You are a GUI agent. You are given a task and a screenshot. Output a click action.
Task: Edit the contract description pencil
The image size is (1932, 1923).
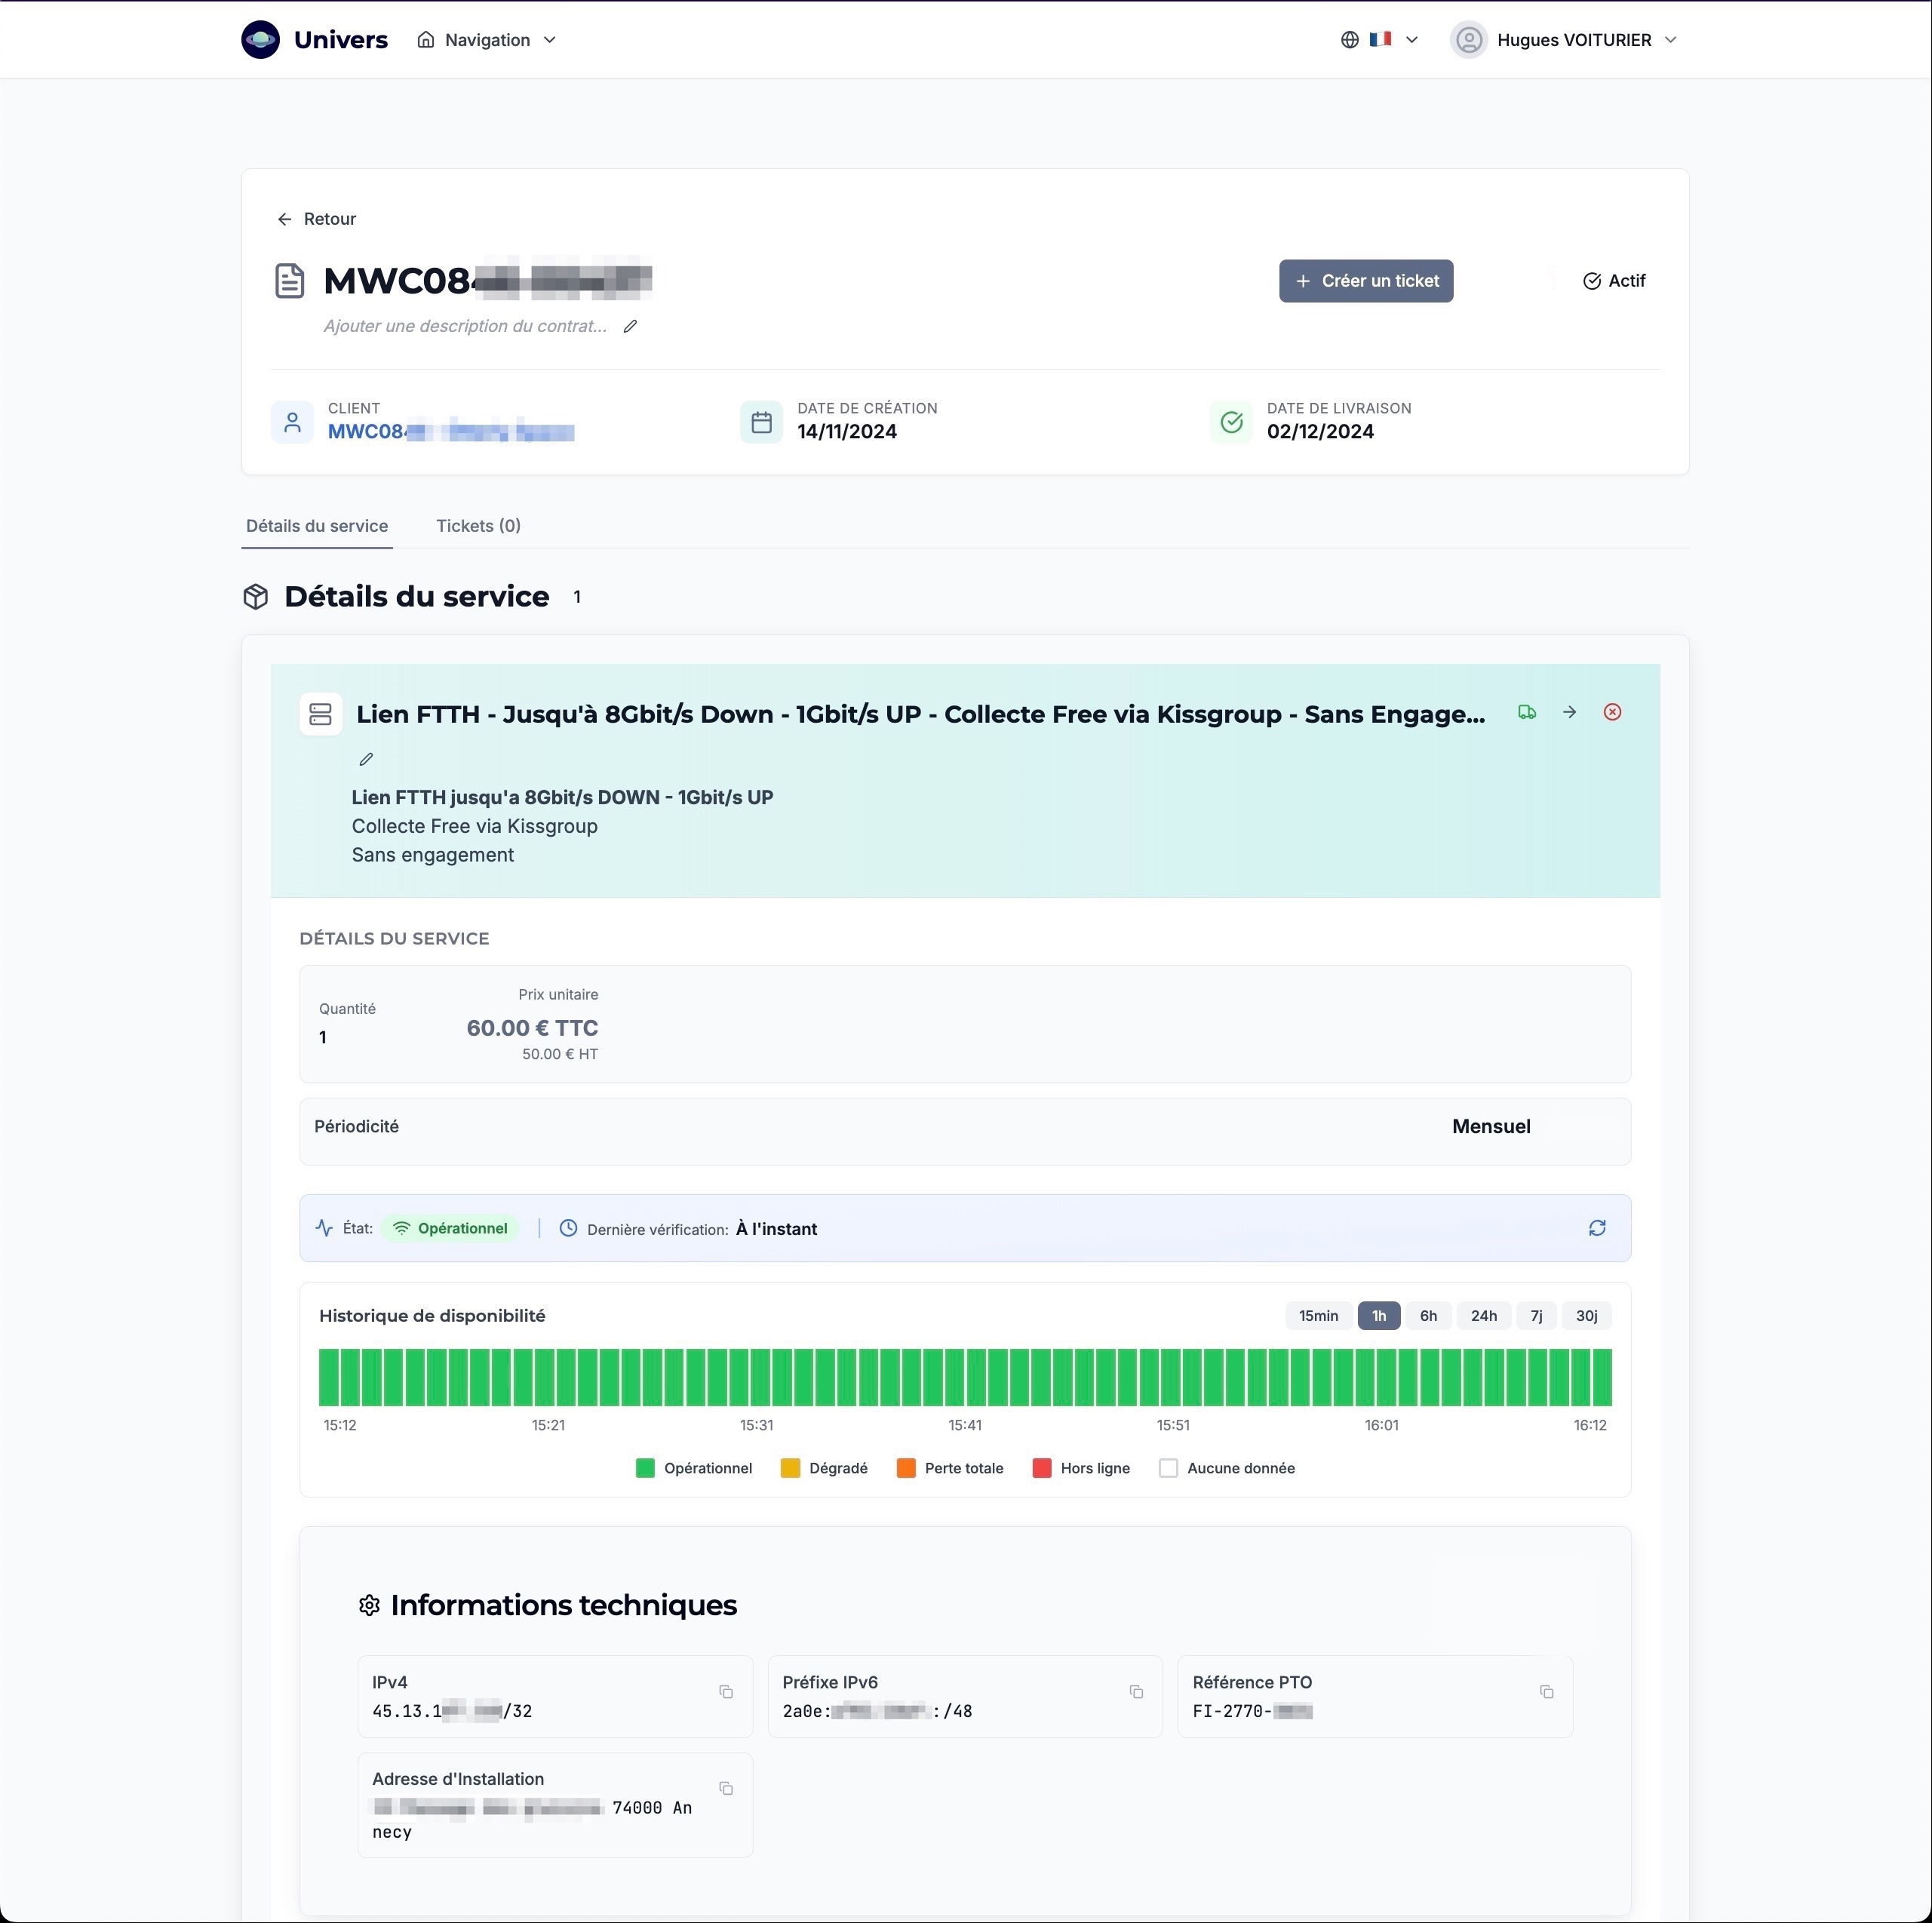(630, 326)
